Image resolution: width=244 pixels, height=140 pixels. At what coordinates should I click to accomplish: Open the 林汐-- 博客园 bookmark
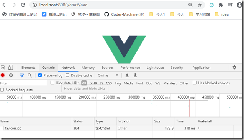point(85,14)
